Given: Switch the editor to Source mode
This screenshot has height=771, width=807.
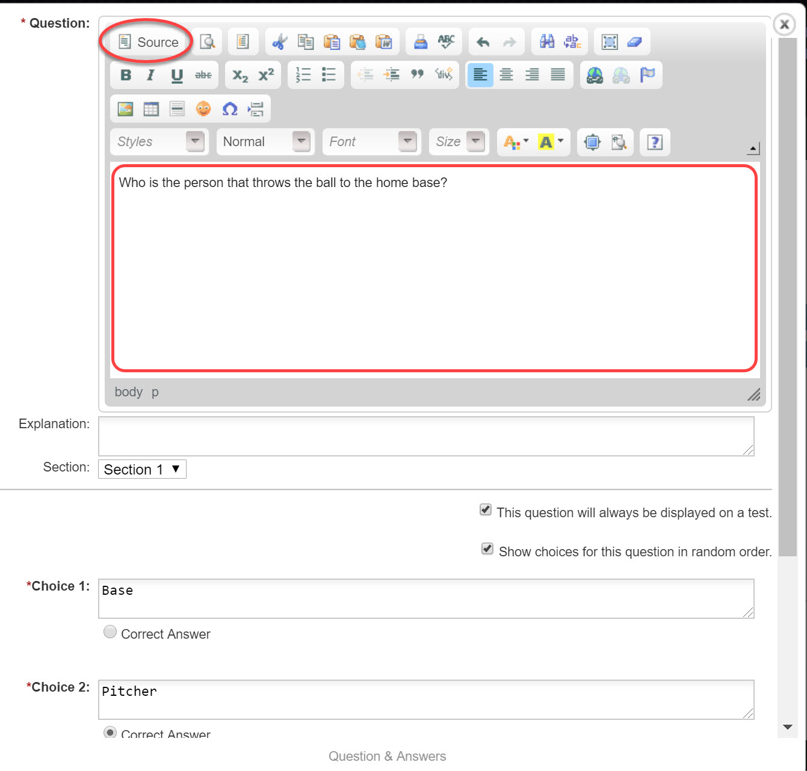Looking at the screenshot, I should point(146,41).
